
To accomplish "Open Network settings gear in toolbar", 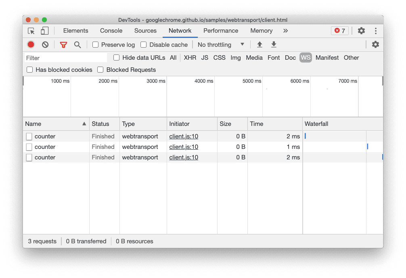I will pyautogui.click(x=375, y=45).
